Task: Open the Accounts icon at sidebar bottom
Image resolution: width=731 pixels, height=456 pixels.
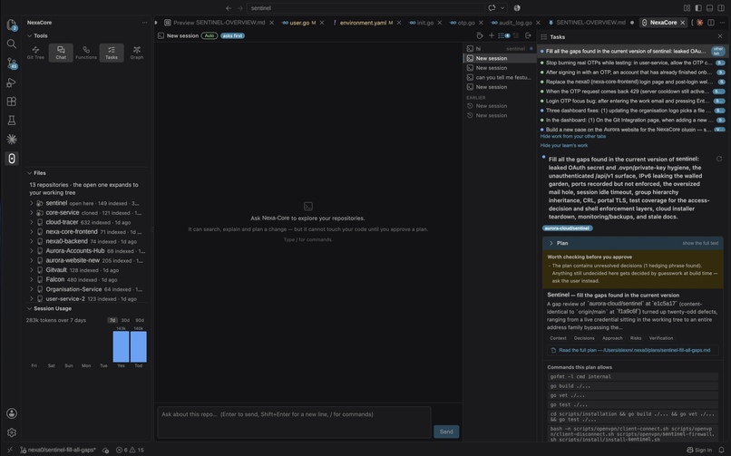Action: coord(12,413)
